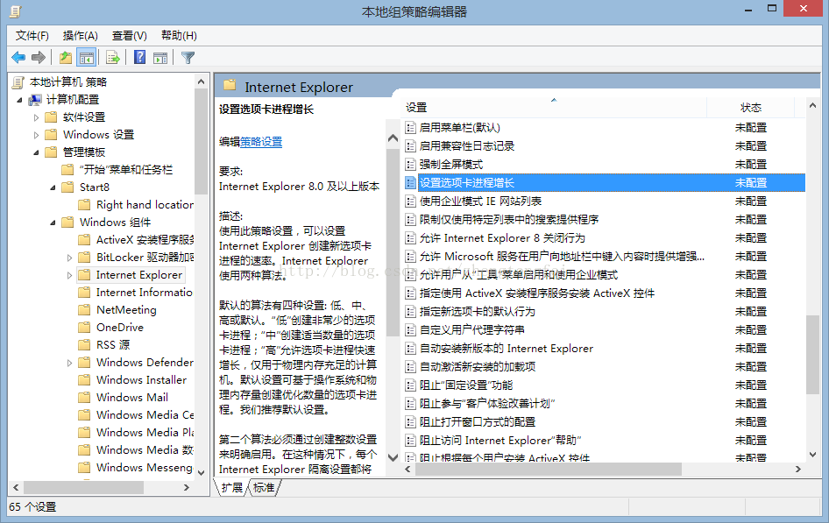Click the policy icon of 设置选项卡进程增长
The height and width of the screenshot is (523, 829).
pyautogui.click(x=410, y=183)
